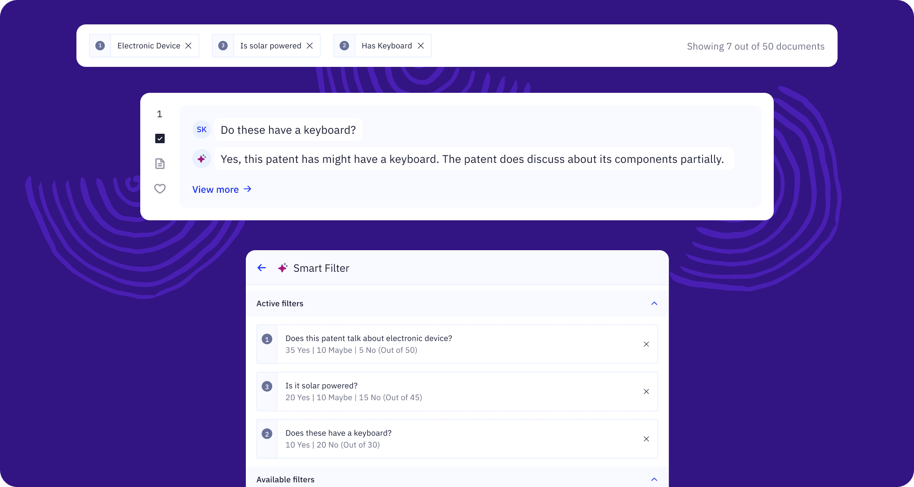
Task: Click the Active filters header text
Action: tap(280, 303)
